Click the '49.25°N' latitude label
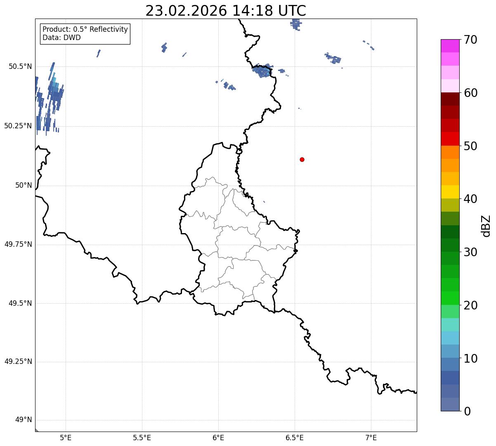 18,361
